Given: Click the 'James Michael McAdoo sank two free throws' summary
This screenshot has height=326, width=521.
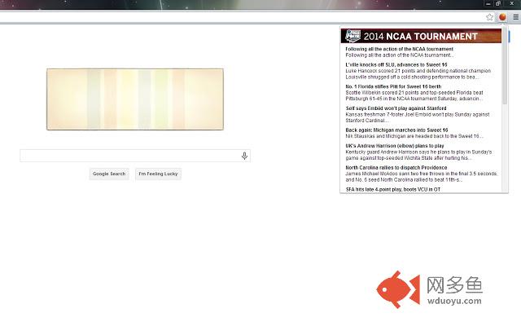Looking at the screenshot, I should [x=422, y=177].
